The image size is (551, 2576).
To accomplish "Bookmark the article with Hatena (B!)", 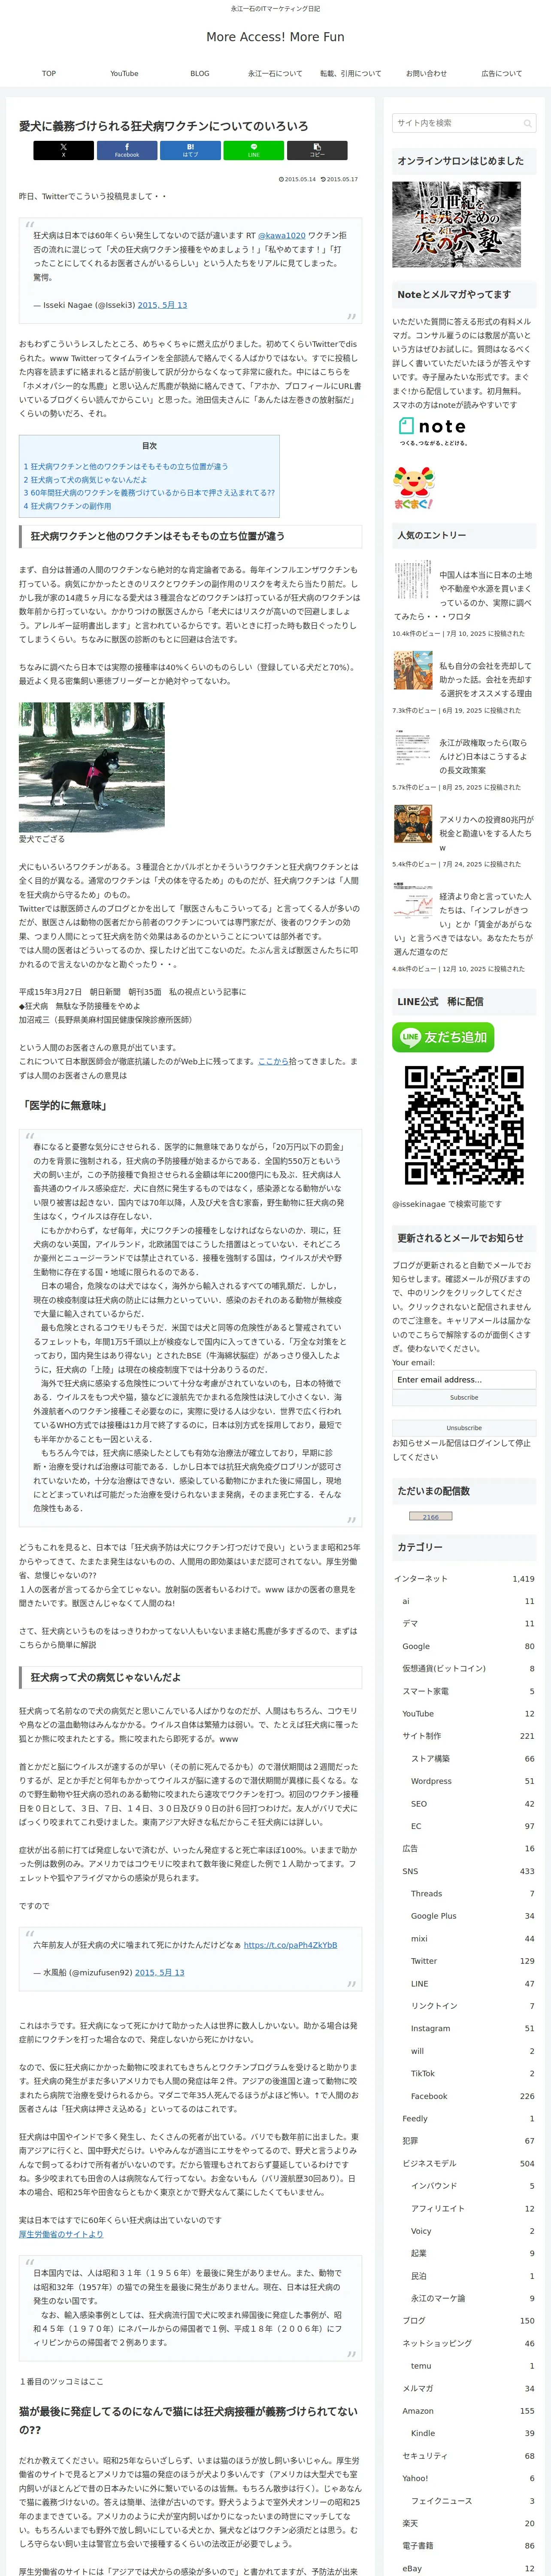I will [x=190, y=150].
